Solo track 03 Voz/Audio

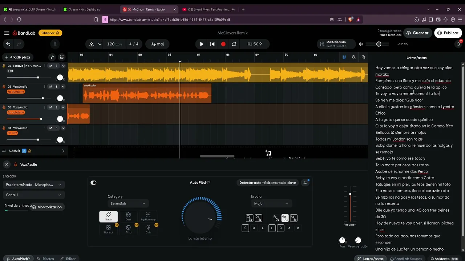click(57, 107)
